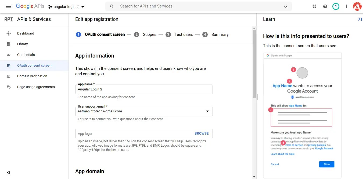Click the gift free trial icon

click(x=314, y=6)
